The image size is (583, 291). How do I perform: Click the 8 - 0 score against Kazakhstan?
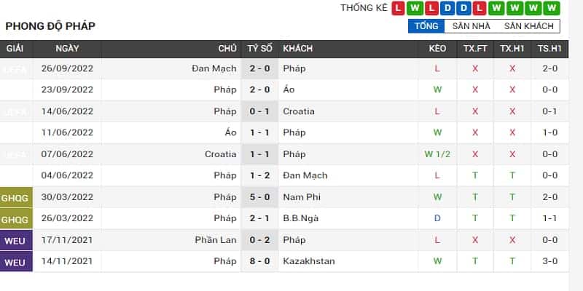coord(259,261)
